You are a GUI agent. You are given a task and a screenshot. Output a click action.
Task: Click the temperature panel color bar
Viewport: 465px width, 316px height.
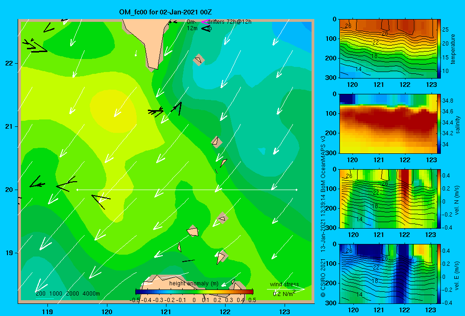tap(439, 49)
